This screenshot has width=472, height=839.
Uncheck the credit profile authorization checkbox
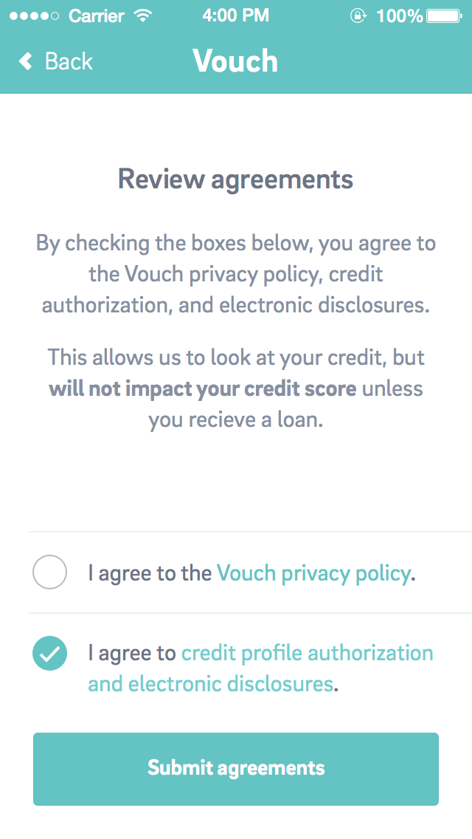[x=50, y=653]
